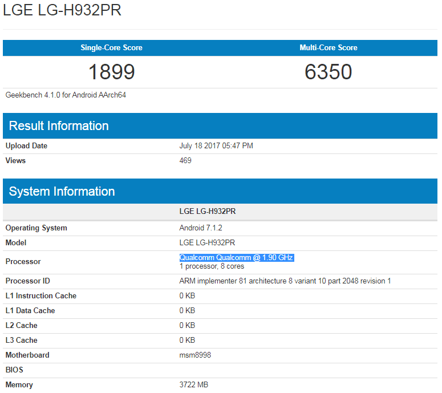Click the highlighted Qualcomm @ 1.90 GHz text

236,258
